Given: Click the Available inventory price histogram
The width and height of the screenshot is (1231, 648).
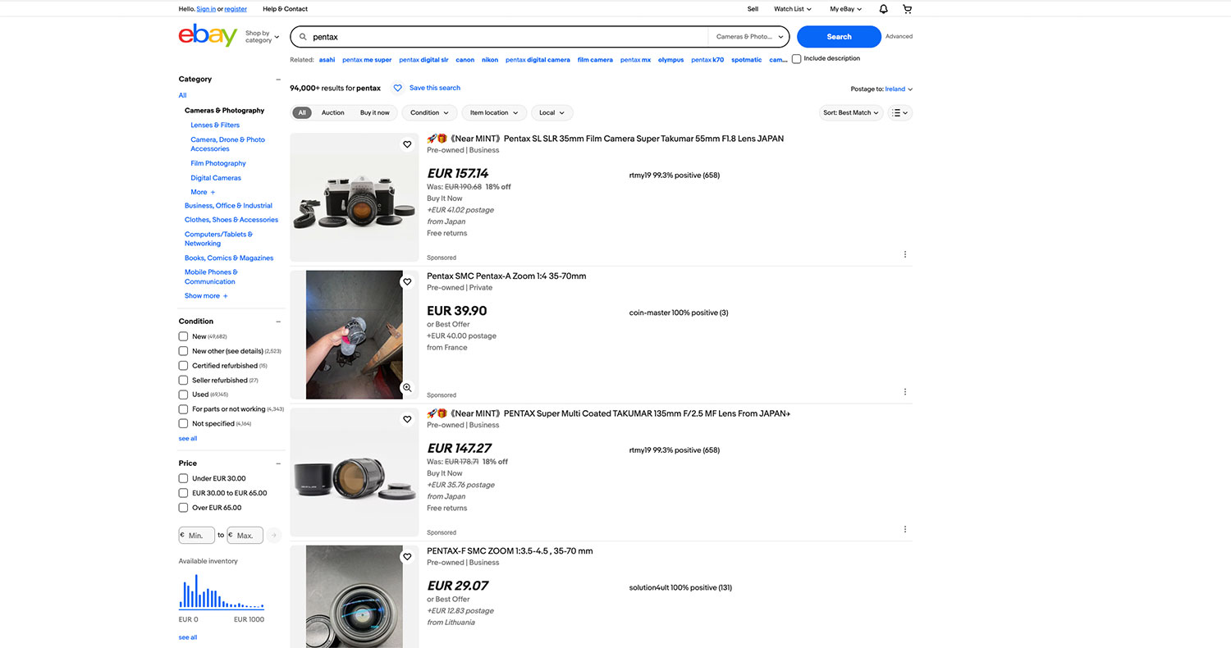Looking at the screenshot, I should pyautogui.click(x=222, y=591).
